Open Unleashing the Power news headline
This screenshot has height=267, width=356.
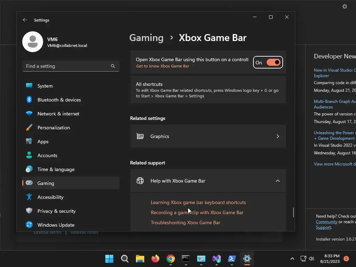point(335,136)
